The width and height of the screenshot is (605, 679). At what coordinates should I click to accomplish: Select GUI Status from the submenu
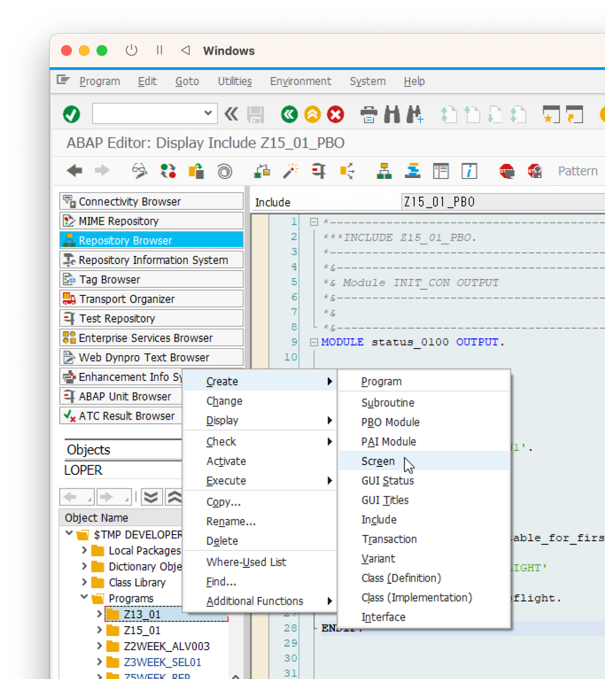click(424, 480)
